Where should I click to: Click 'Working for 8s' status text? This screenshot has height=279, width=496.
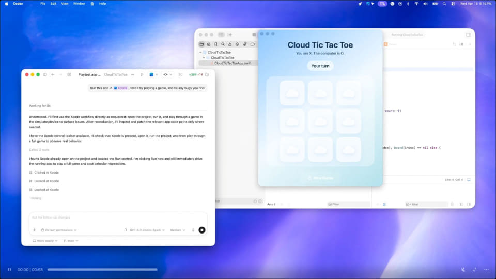40,105
